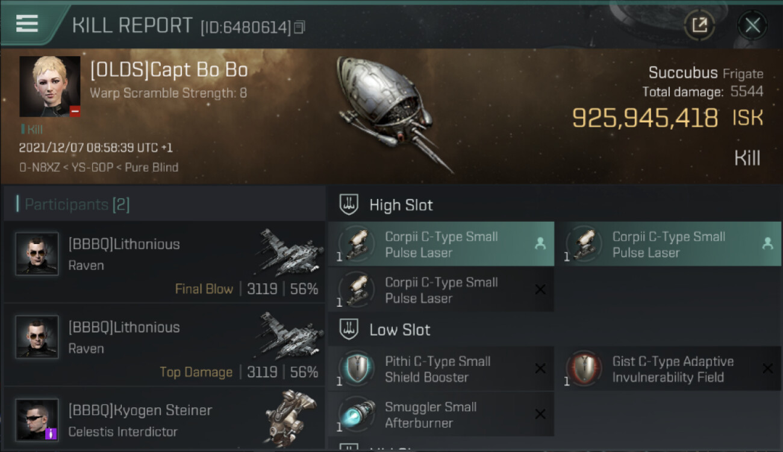Click the Low Slot section icon
783x452 pixels.
(349, 329)
